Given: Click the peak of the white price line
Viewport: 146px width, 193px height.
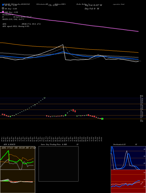Looking at the screenshot, I should 63,45.
